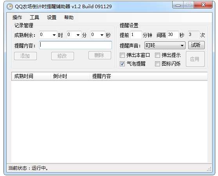
Task: Uncheck the 气泡提醒 checkbox
Action: tap(122, 64)
